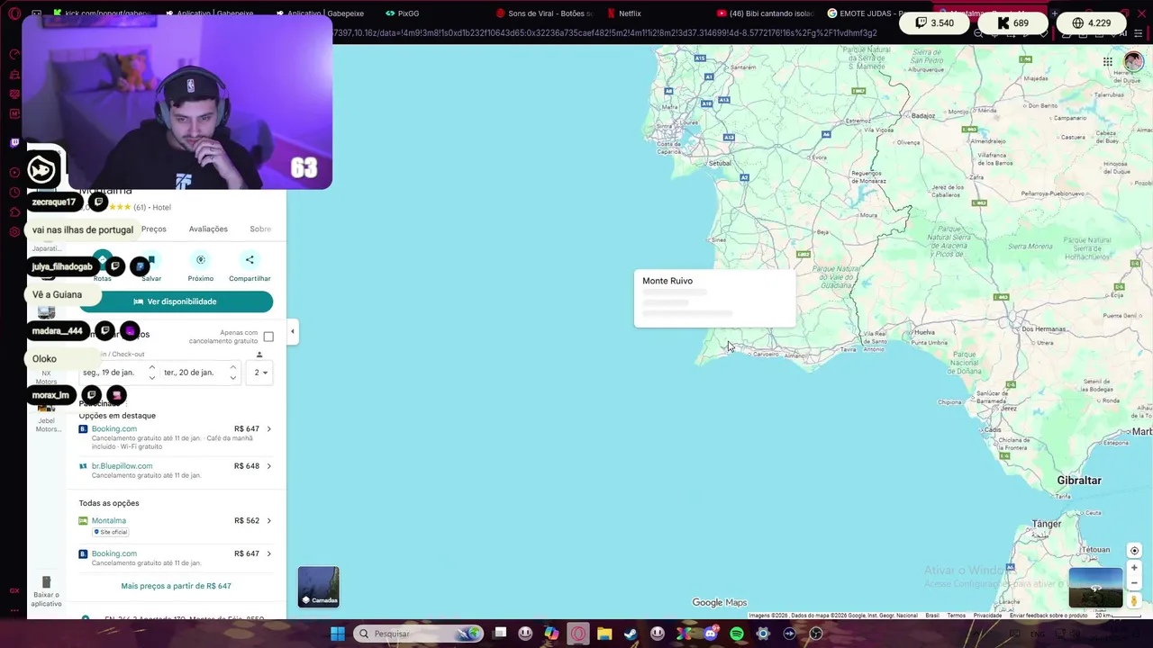Open the bottom Booking.com R$ 647 offer link
This screenshot has width=1153, height=648.
[x=114, y=553]
